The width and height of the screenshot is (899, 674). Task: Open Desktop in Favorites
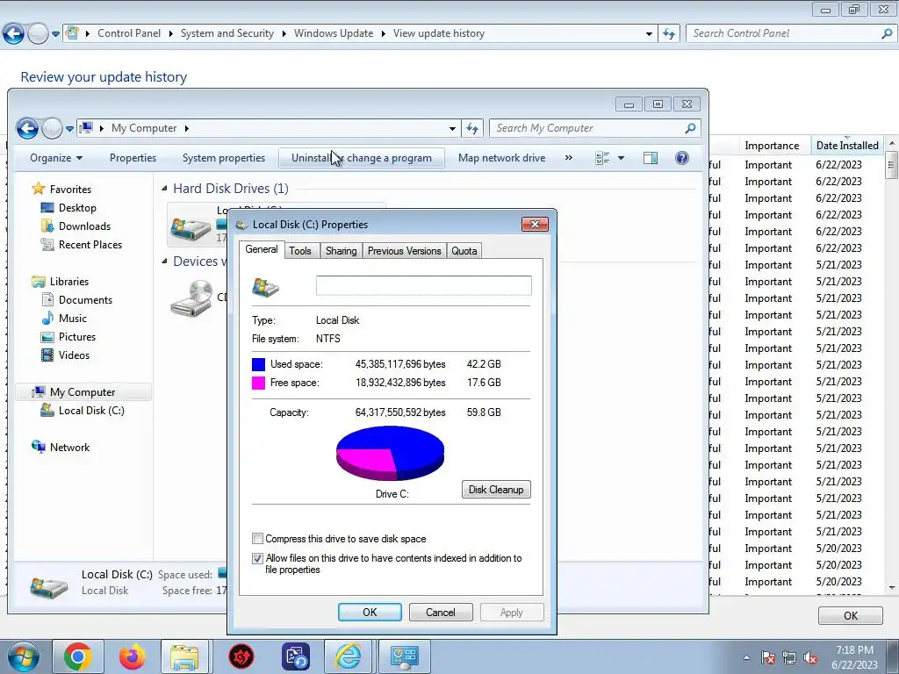pos(77,208)
